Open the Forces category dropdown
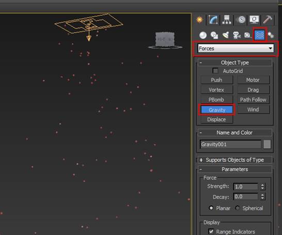This screenshot has width=282, height=235. pos(236,49)
